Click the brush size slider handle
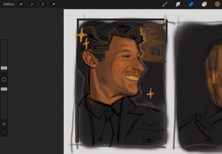The image size is (222, 154). [4, 68]
